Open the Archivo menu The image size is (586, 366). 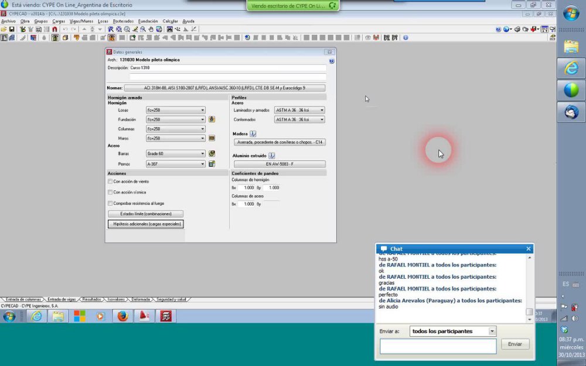(x=8, y=21)
